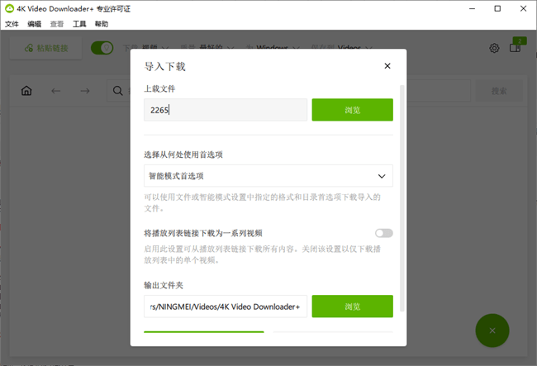This screenshot has height=366, width=537.
Task: Click the forward arrow icon
Action: [84, 91]
